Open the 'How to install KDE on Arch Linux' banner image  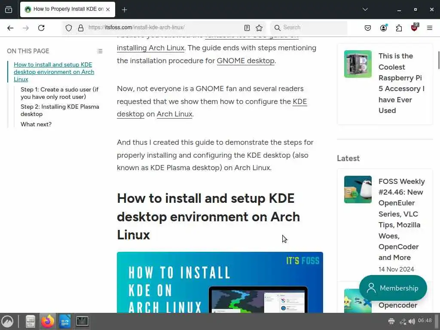tap(220, 282)
